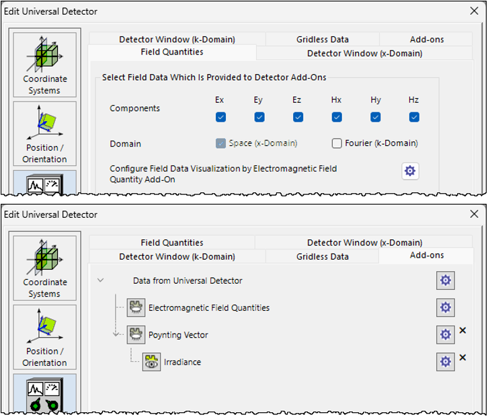490x419 pixels.
Task: Click gear to configure field data visualization
Action: click(x=410, y=171)
